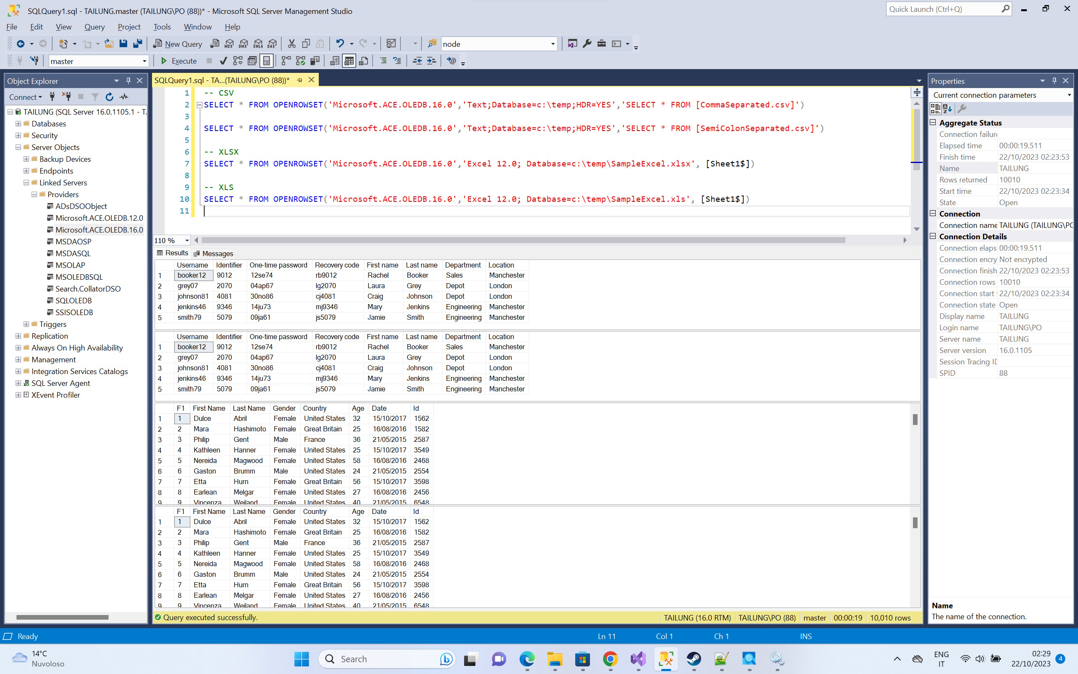This screenshot has width=1078, height=674.
Task: Switch Properties to Alphabetical sorting
Action: pyautogui.click(x=947, y=109)
